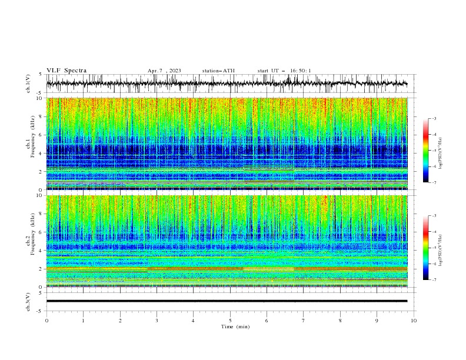Click the time axis tick label '0'

(x=46, y=321)
